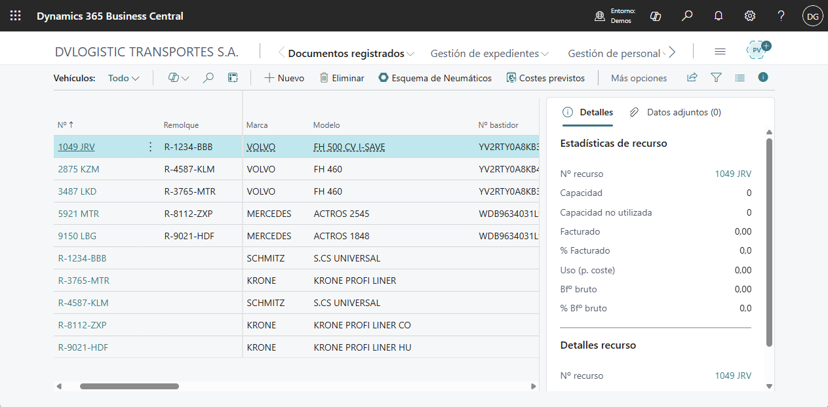Select the ACTROS 2545 model cell
Screen dimensions: 828x407
tap(342, 214)
